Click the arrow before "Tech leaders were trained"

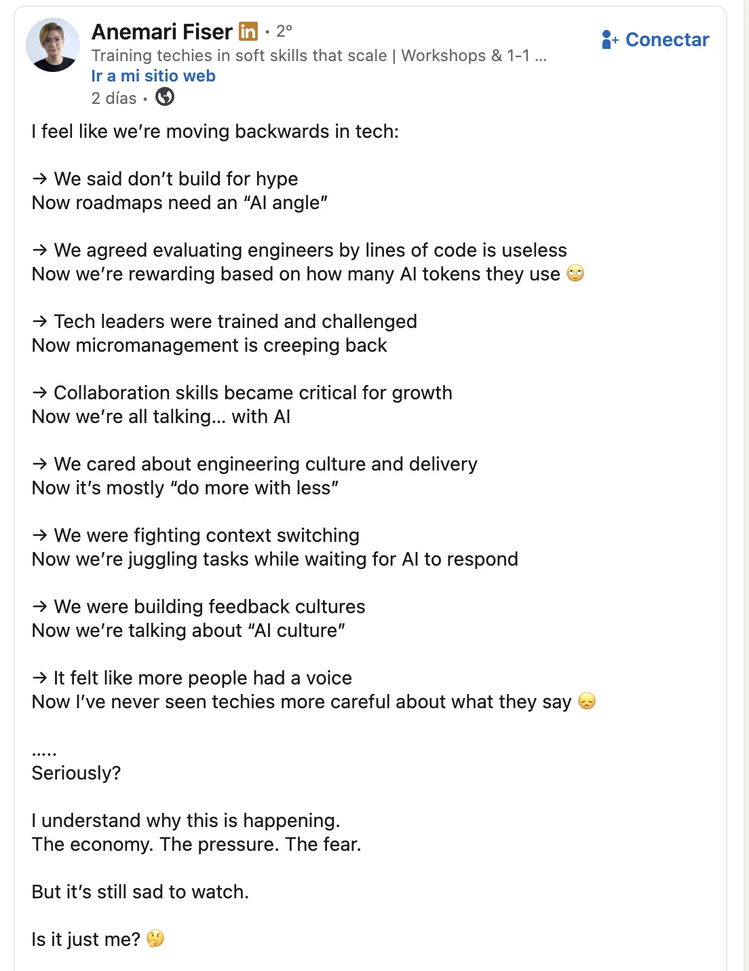40,321
